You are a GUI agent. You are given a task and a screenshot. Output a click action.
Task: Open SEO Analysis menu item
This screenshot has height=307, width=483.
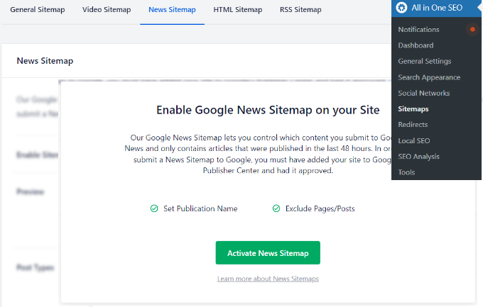[x=418, y=156]
